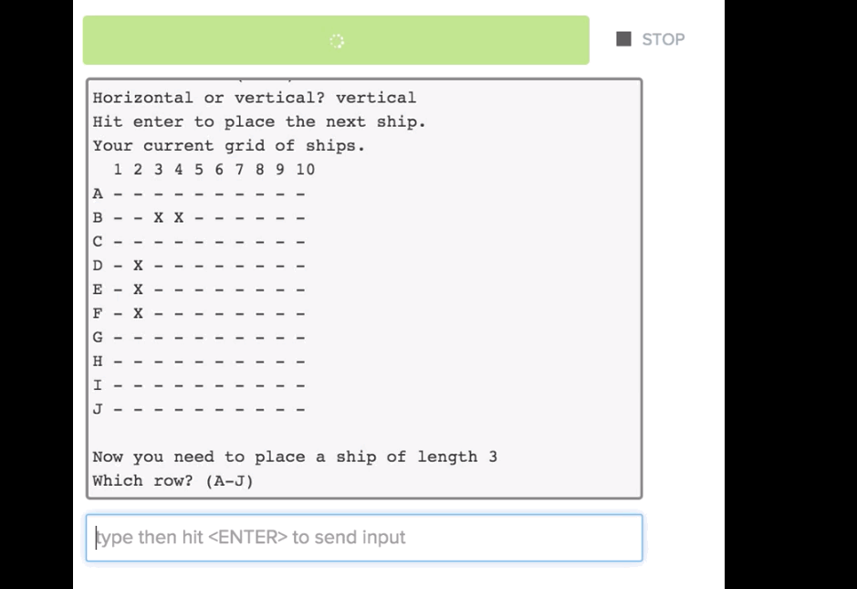This screenshot has width=857, height=589.
Task: Click the X in row B column 4
Action: [179, 217]
